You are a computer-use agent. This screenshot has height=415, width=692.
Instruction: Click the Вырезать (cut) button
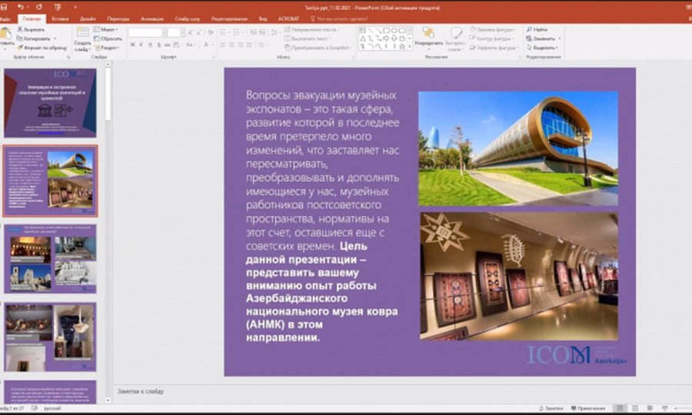[31, 29]
